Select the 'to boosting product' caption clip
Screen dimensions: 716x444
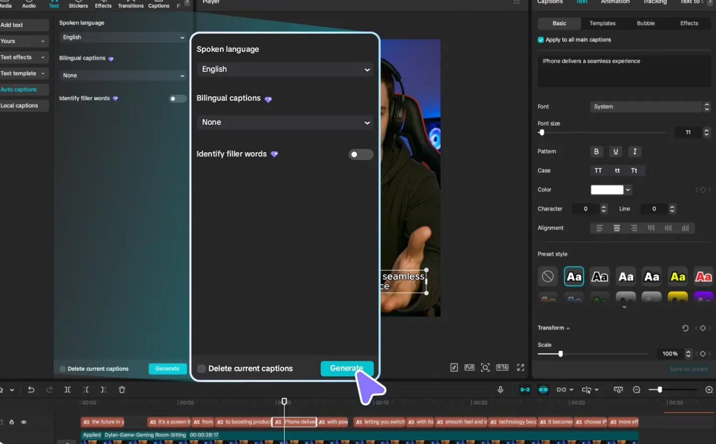243,422
